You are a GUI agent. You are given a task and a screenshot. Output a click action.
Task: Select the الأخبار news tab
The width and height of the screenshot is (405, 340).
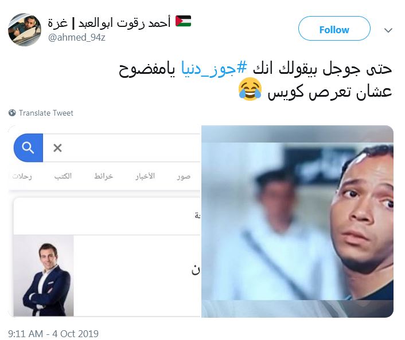[x=145, y=176]
